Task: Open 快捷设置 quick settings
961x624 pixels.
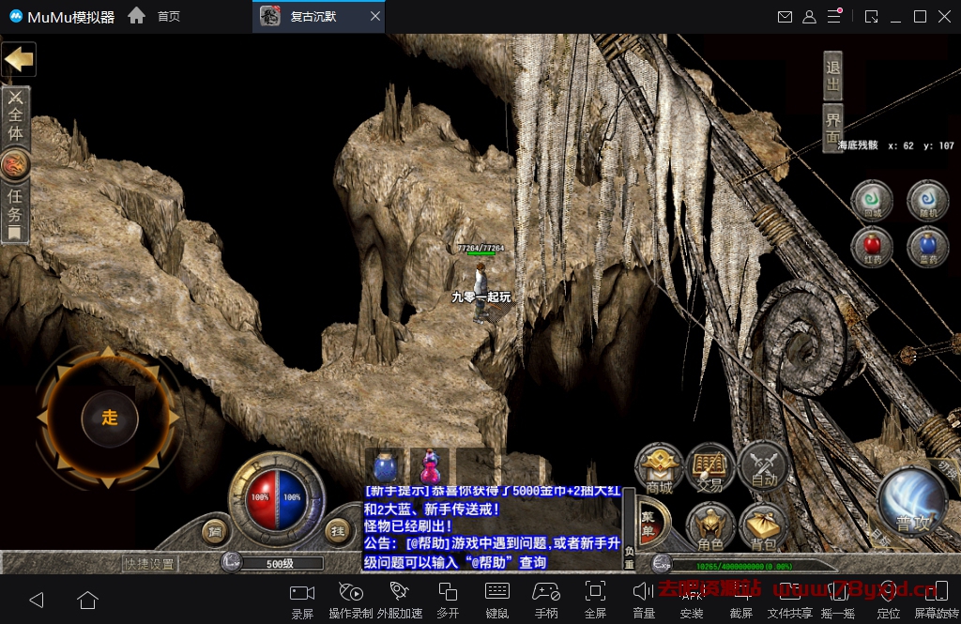Action: 149,564
